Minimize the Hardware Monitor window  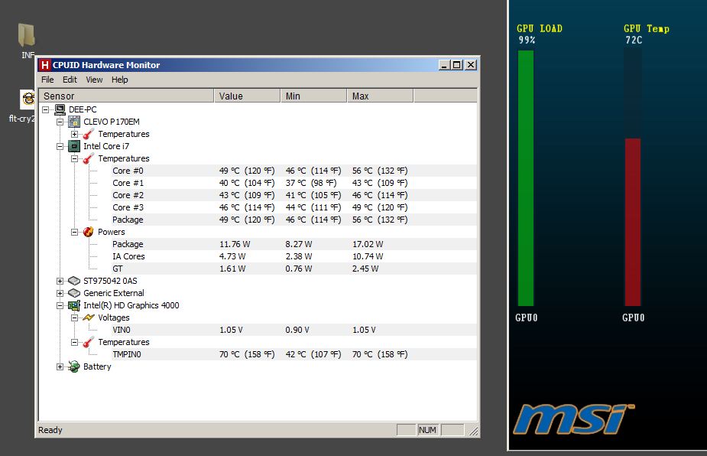[444, 65]
